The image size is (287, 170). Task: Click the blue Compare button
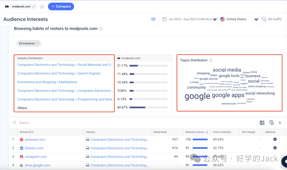point(61,6)
